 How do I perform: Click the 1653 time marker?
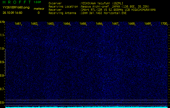click(x=50, y=24)
